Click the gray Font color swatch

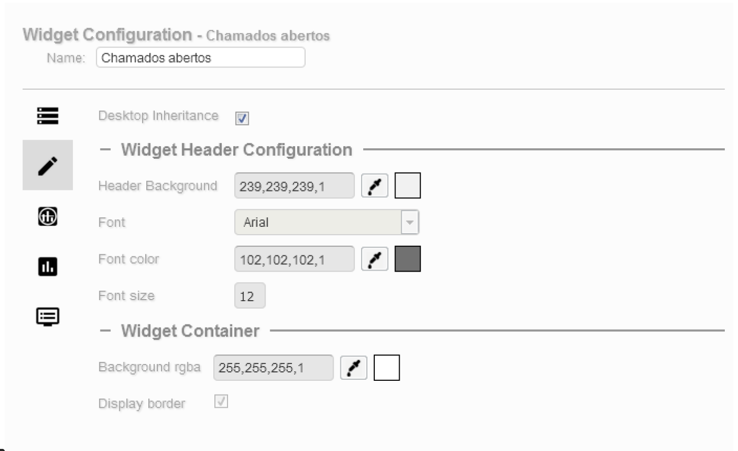coord(408,259)
